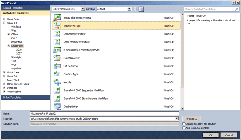Select the Test category under Visual C#
The image size is (241, 140).
click(x=13, y=61)
